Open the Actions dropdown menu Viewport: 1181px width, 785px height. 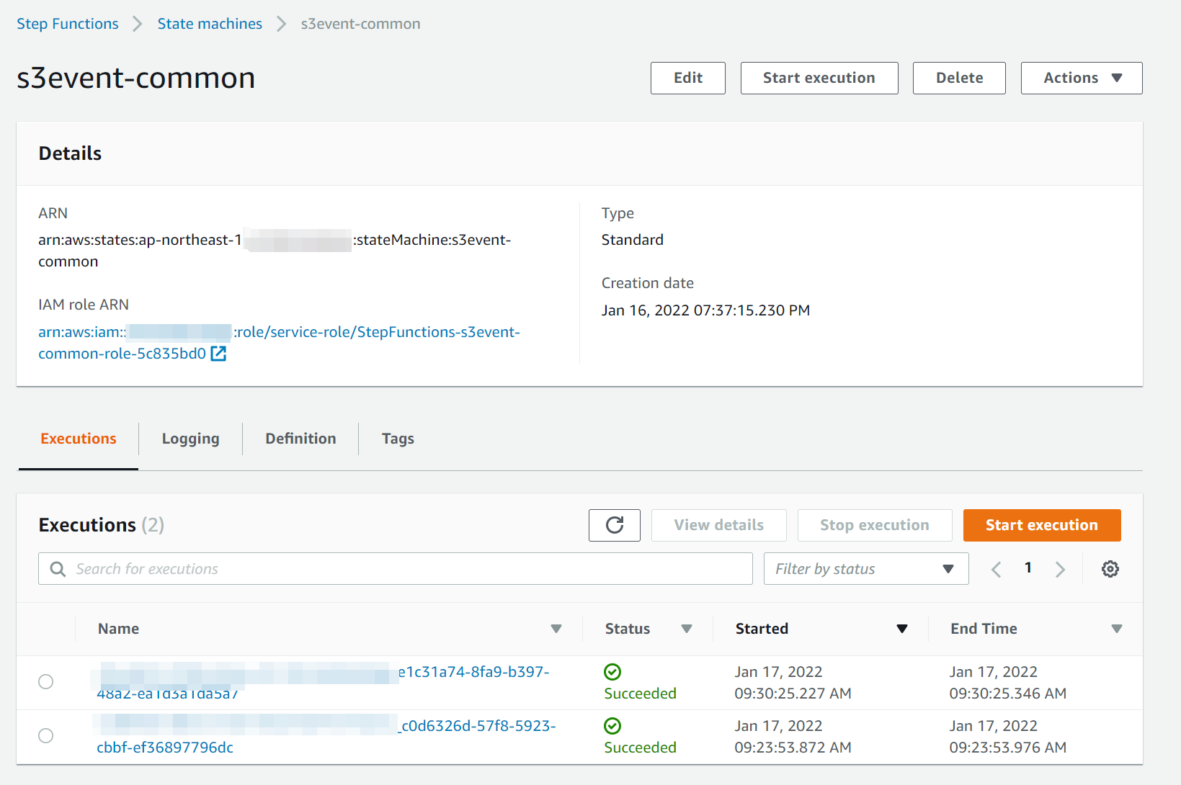click(x=1081, y=78)
